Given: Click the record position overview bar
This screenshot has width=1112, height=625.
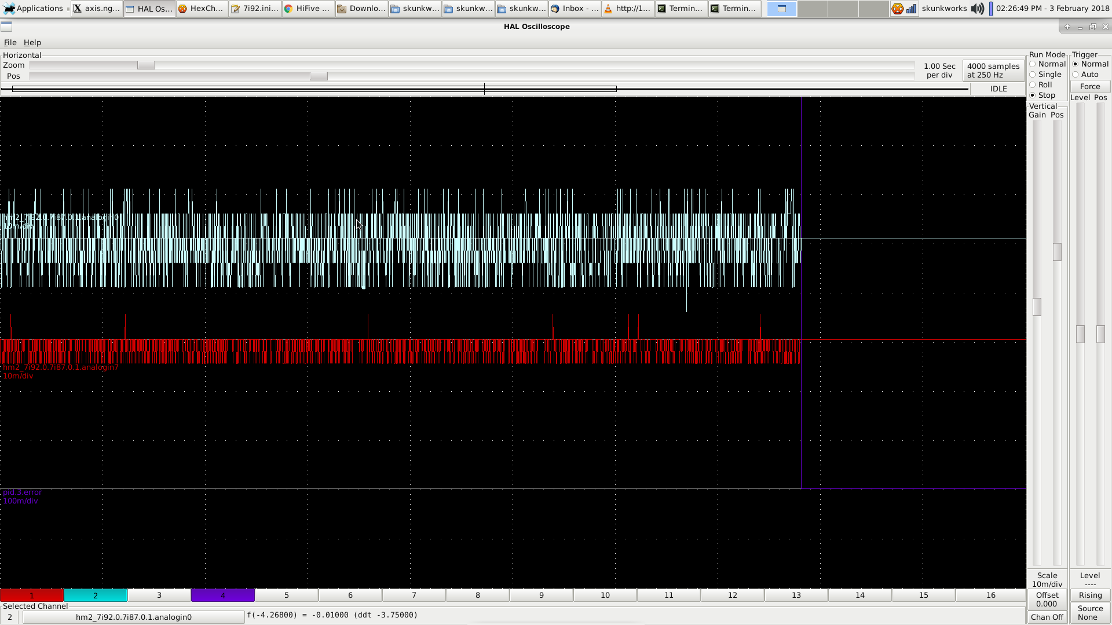Looking at the screenshot, I should tap(484, 89).
